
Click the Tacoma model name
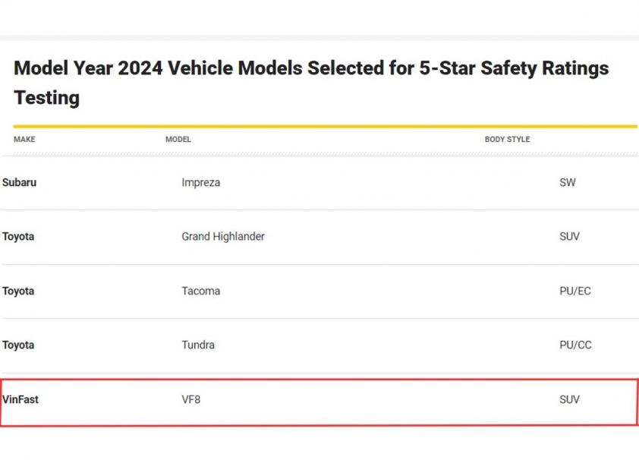click(200, 291)
